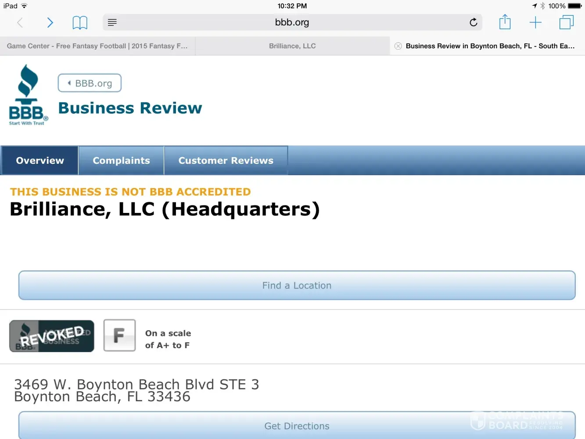
Task: Add a new tab with the plus icon
Action: point(535,22)
